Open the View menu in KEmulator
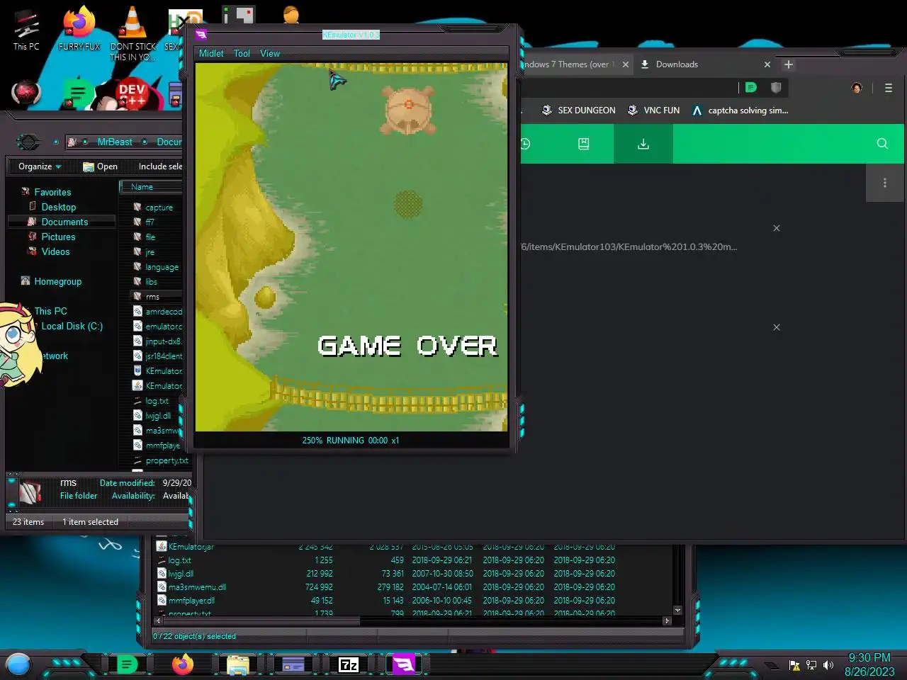Screen dimensions: 907x680 pyautogui.click(x=270, y=53)
